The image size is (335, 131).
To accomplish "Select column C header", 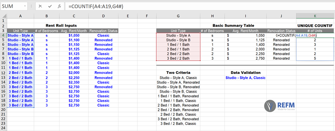I will click(74, 16).
